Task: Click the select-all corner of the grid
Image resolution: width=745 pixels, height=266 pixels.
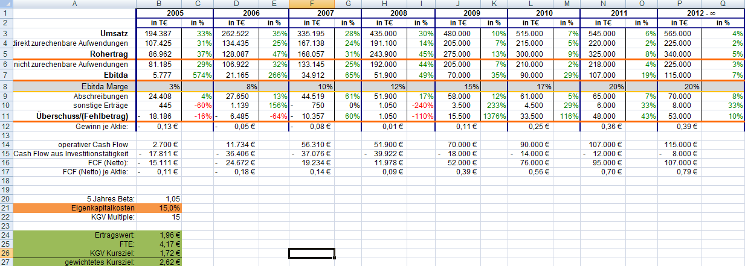Action: pyautogui.click(x=6, y=4)
